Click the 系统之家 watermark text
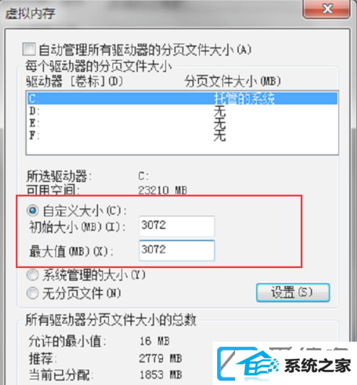Image resolution: width=357 pixels, height=385 pixels. (x=317, y=365)
